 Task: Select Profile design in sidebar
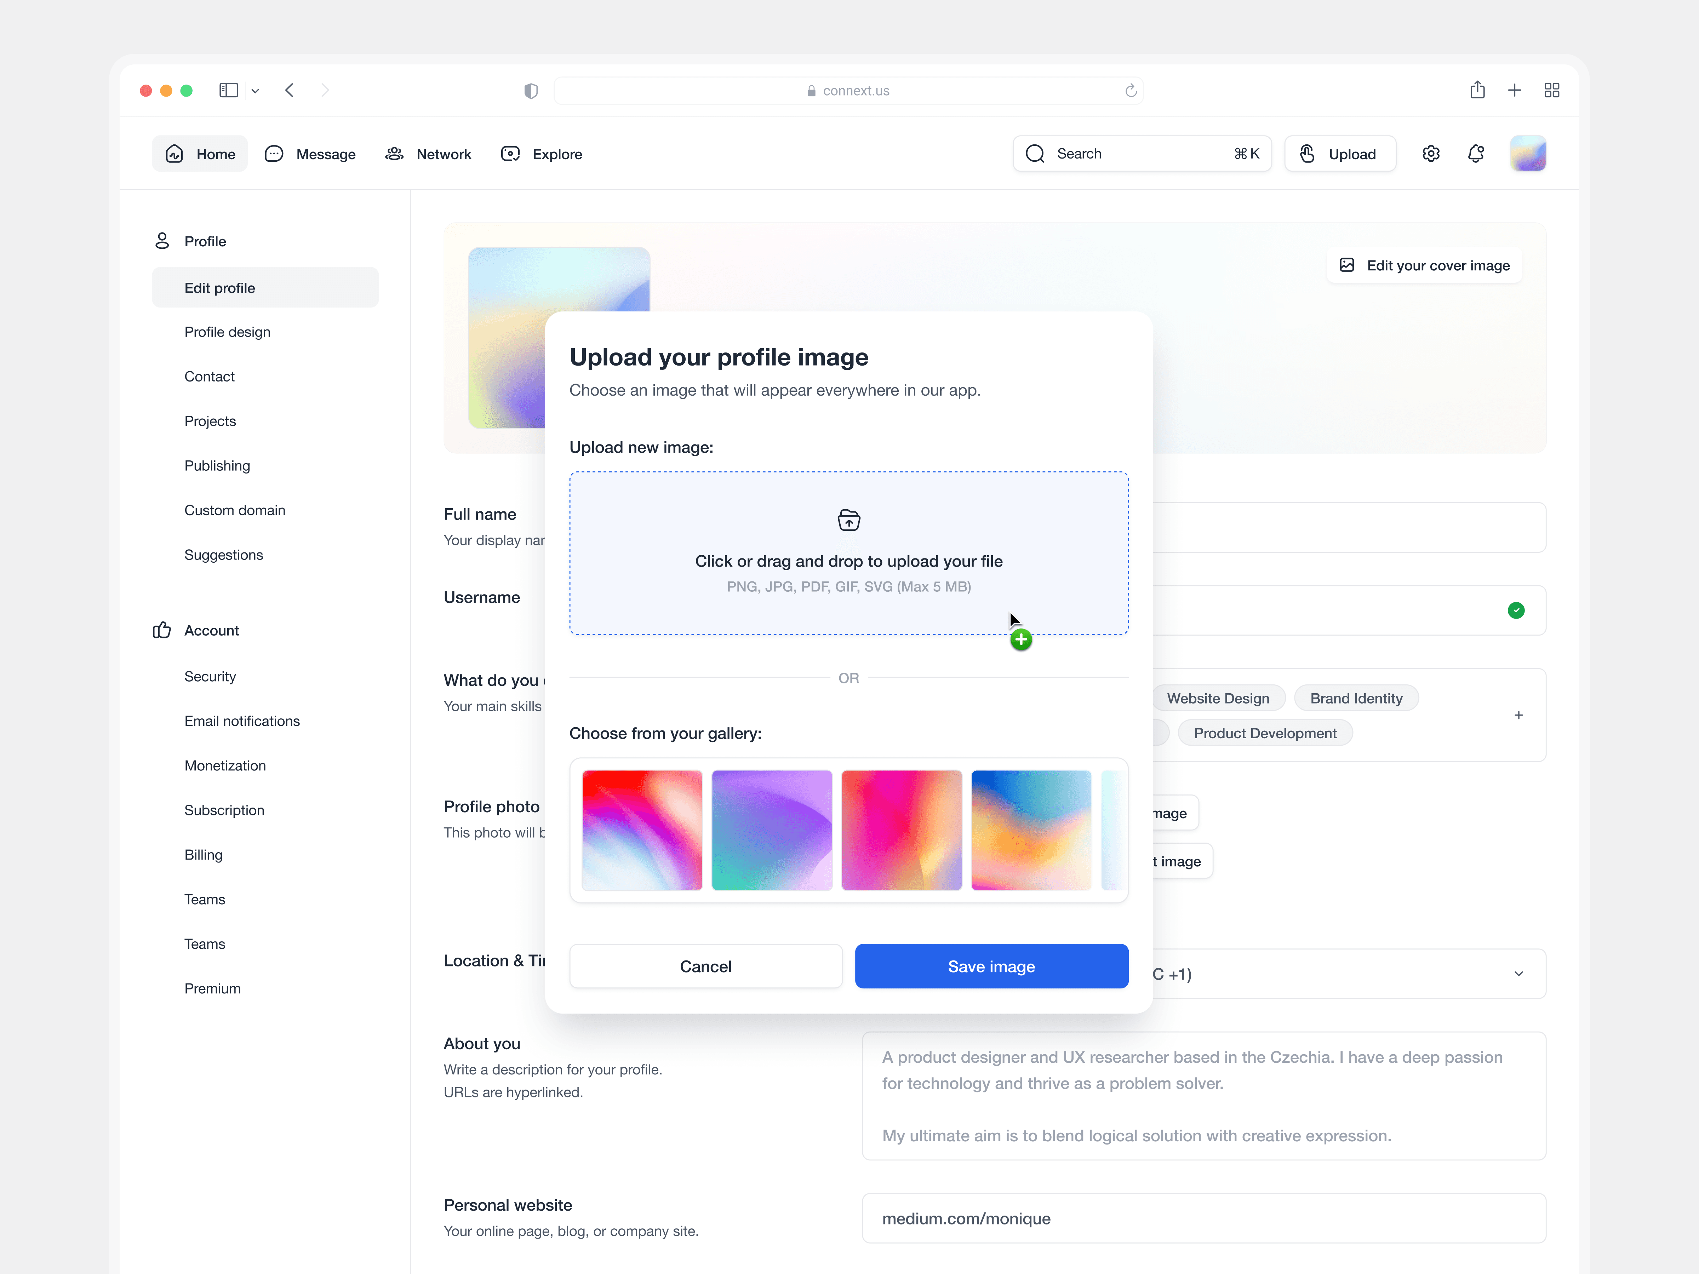227,332
